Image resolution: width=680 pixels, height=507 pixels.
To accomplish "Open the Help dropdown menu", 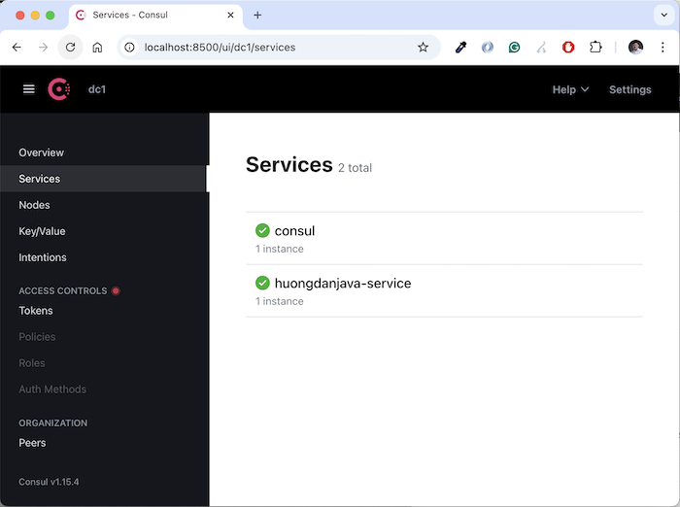I will (x=570, y=89).
